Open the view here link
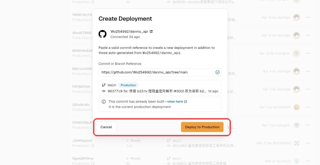 177,102
